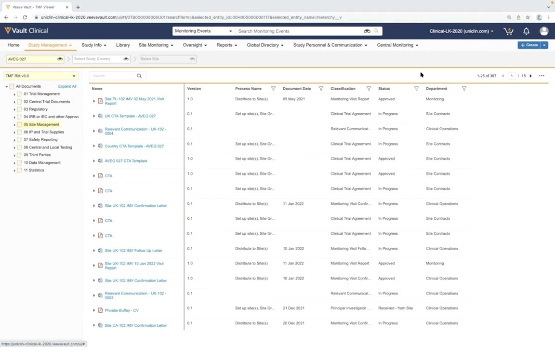Click the page number input box
This screenshot has width=555, height=347.
(x=512, y=76)
